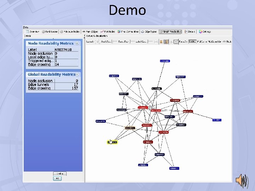Open the Overview tab

[x=33, y=32]
